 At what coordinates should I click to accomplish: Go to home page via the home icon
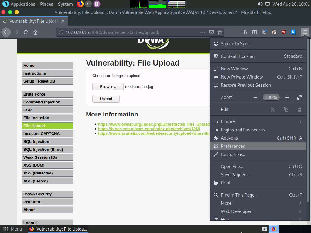(x=35, y=32)
